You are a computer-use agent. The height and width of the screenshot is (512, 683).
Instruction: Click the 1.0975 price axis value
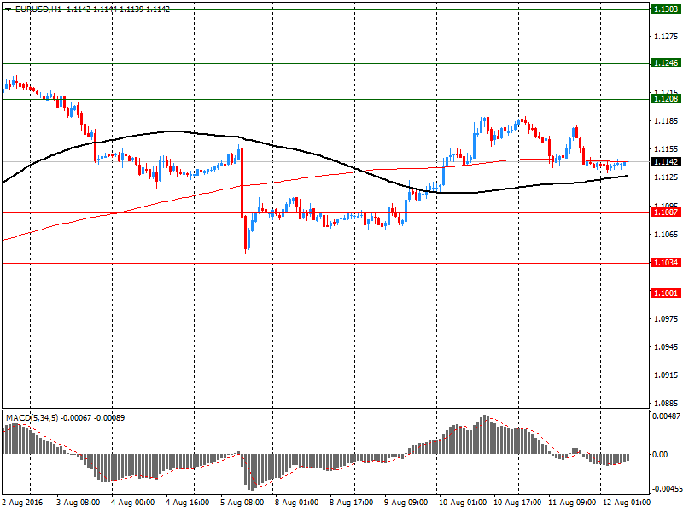666,318
